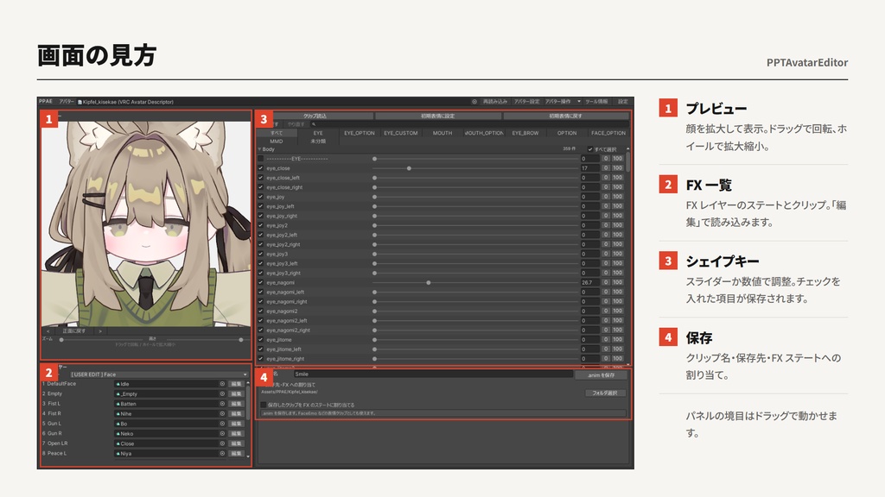Reset eye_nagomi with its 0 button
Viewport: 885px width, 497px height.
[x=605, y=282]
